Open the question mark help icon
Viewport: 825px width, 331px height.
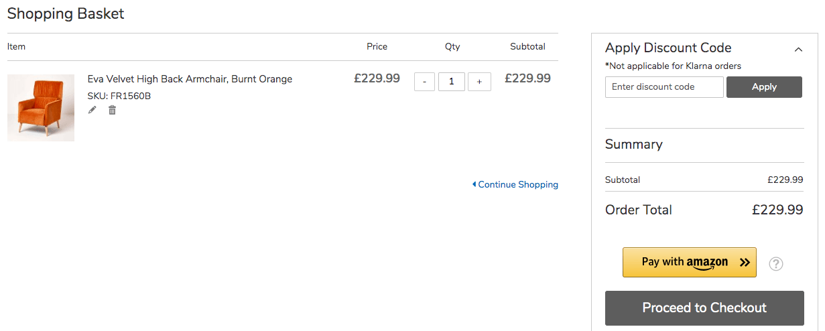pyautogui.click(x=776, y=263)
